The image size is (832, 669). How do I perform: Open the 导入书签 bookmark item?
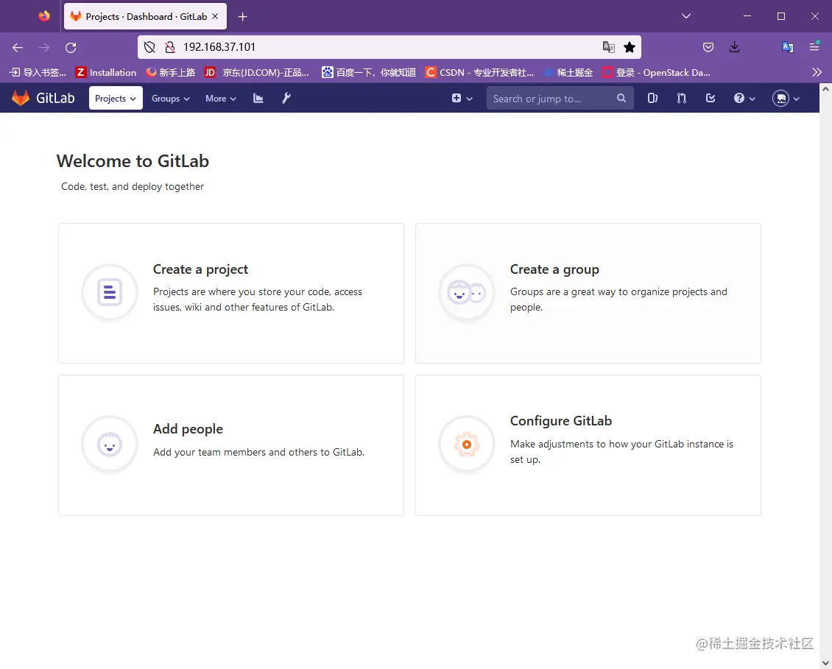click(38, 72)
